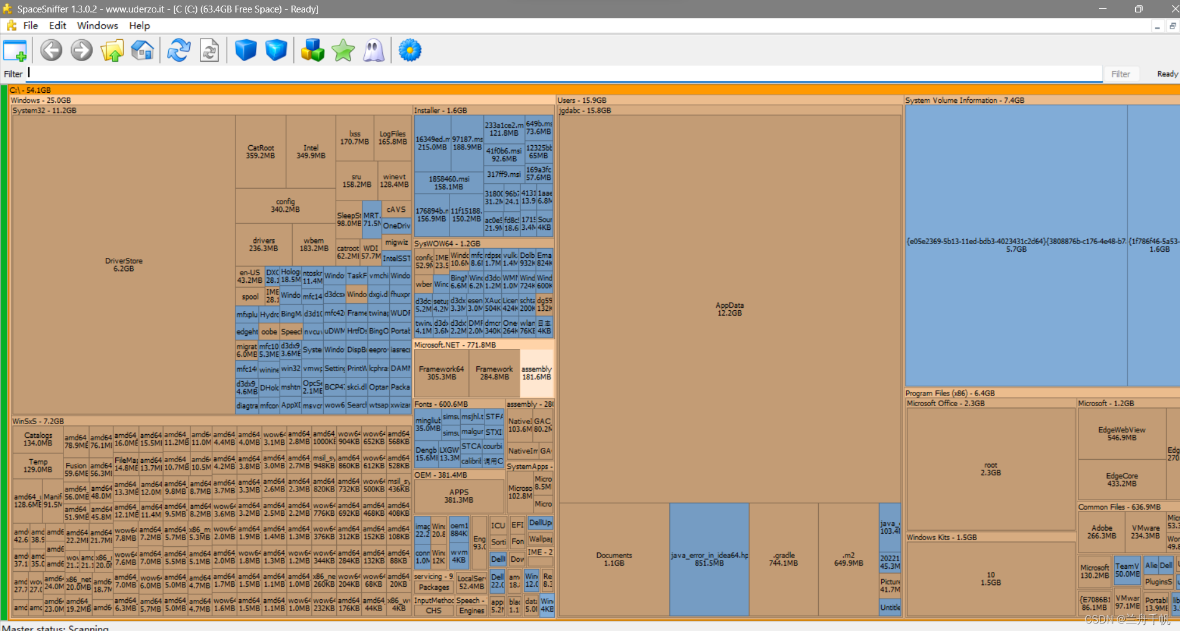Select the root 2.3GB Microsoft Office block
The image size is (1180, 631).
(991, 468)
